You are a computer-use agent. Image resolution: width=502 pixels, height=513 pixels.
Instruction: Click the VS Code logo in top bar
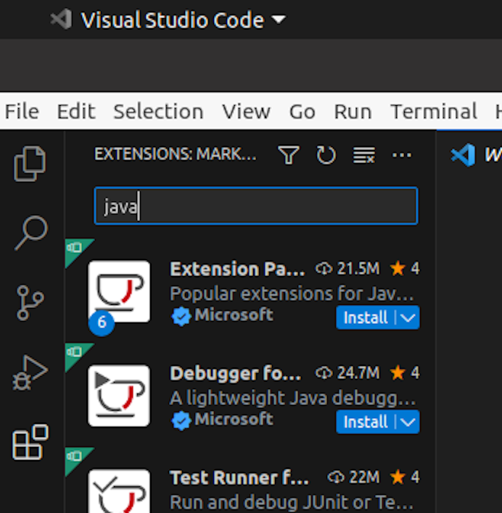61,20
